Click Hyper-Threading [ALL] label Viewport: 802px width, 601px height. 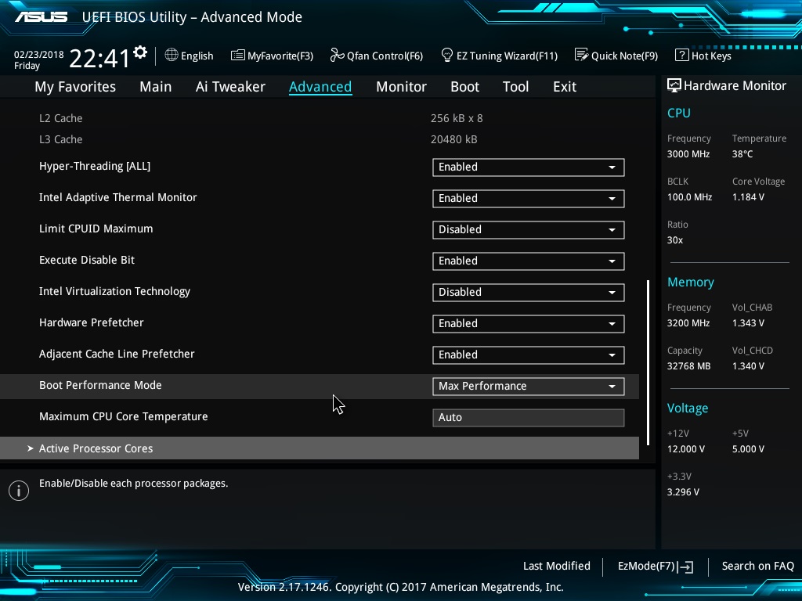pyautogui.click(x=95, y=166)
